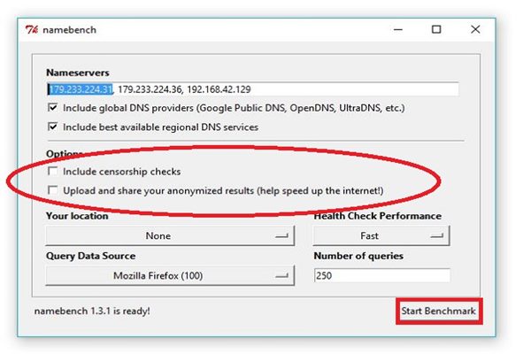This screenshot has width=531, height=354.
Task: Enable Include censorship checks
Action: coord(52,171)
